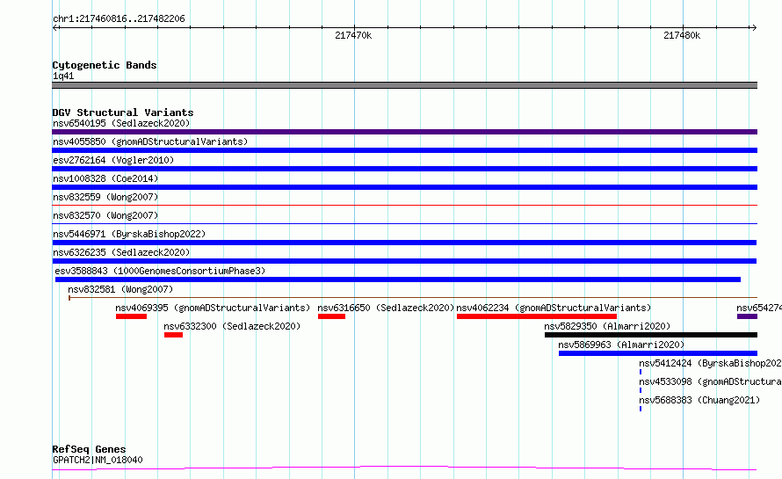This screenshot has height=479, width=782.
Task: Click the 217480k ruler marker
Action: pos(682,35)
